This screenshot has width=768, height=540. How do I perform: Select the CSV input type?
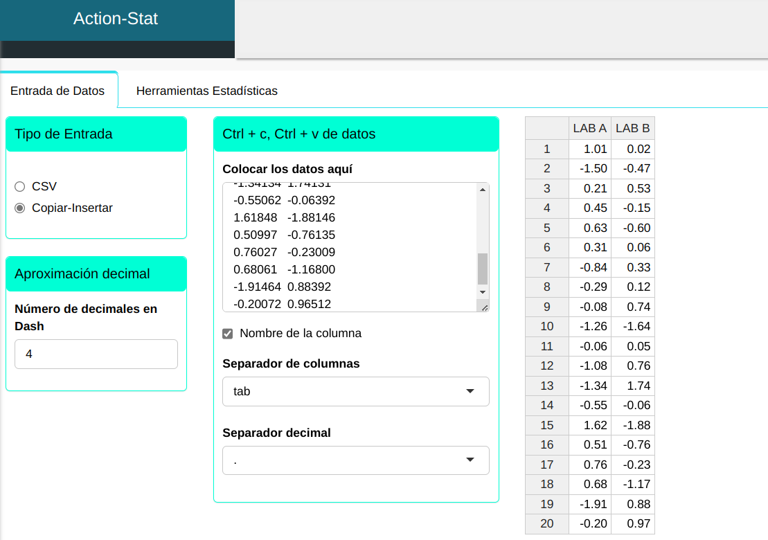(x=19, y=186)
